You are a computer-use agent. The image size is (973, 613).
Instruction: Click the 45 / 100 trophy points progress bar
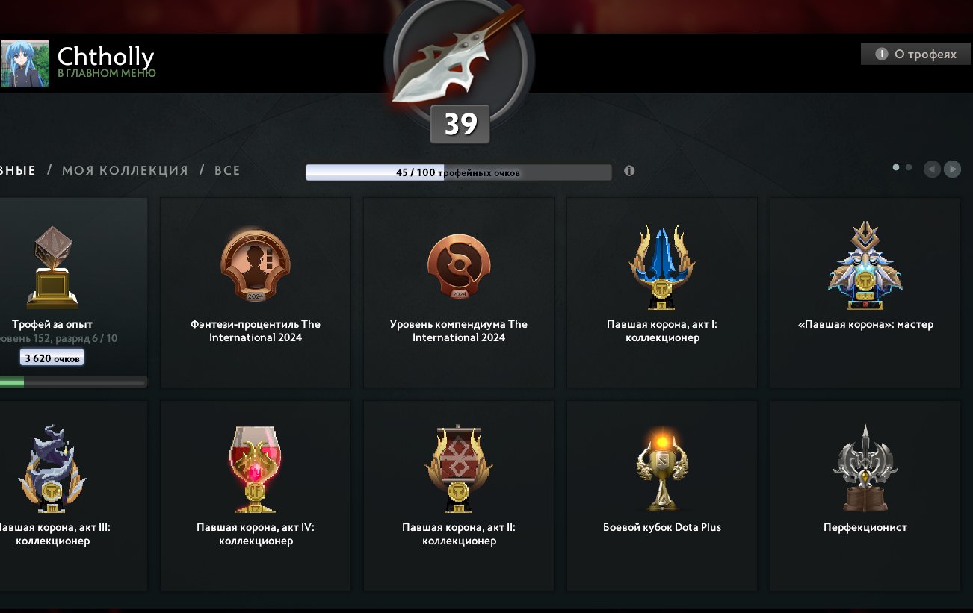[x=459, y=172]
